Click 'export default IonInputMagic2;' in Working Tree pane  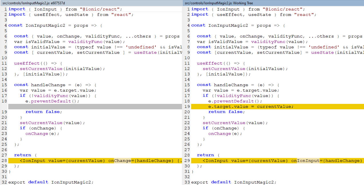pos(234,182)
